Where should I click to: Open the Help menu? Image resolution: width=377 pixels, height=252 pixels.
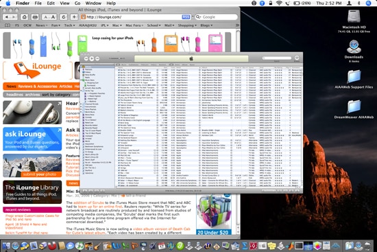(111, 3)
